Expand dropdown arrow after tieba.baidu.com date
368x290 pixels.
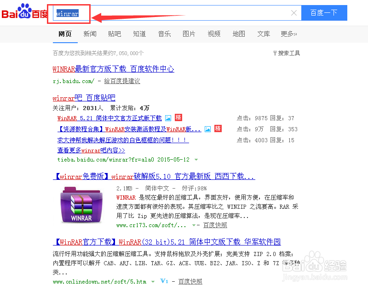click(196, 160)
